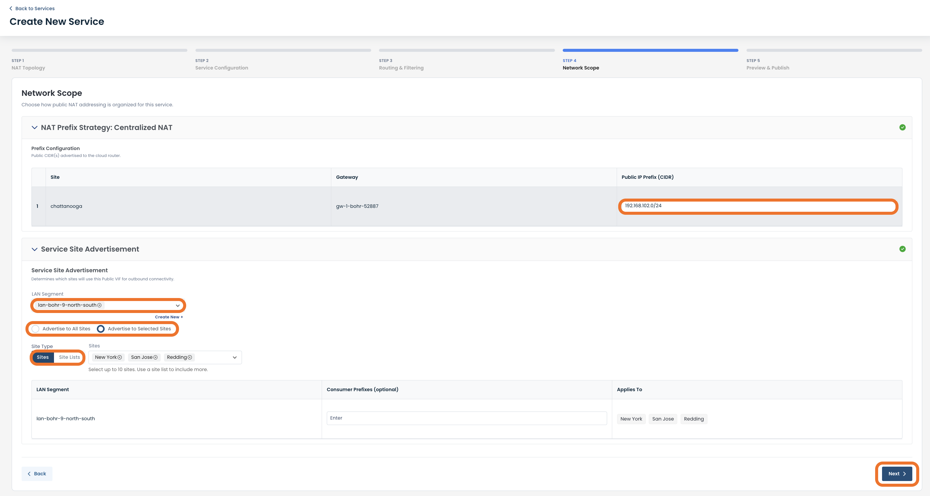The image size is (930, 496).
Task: Click Back to Services link
Action: [x=35, y=8]
